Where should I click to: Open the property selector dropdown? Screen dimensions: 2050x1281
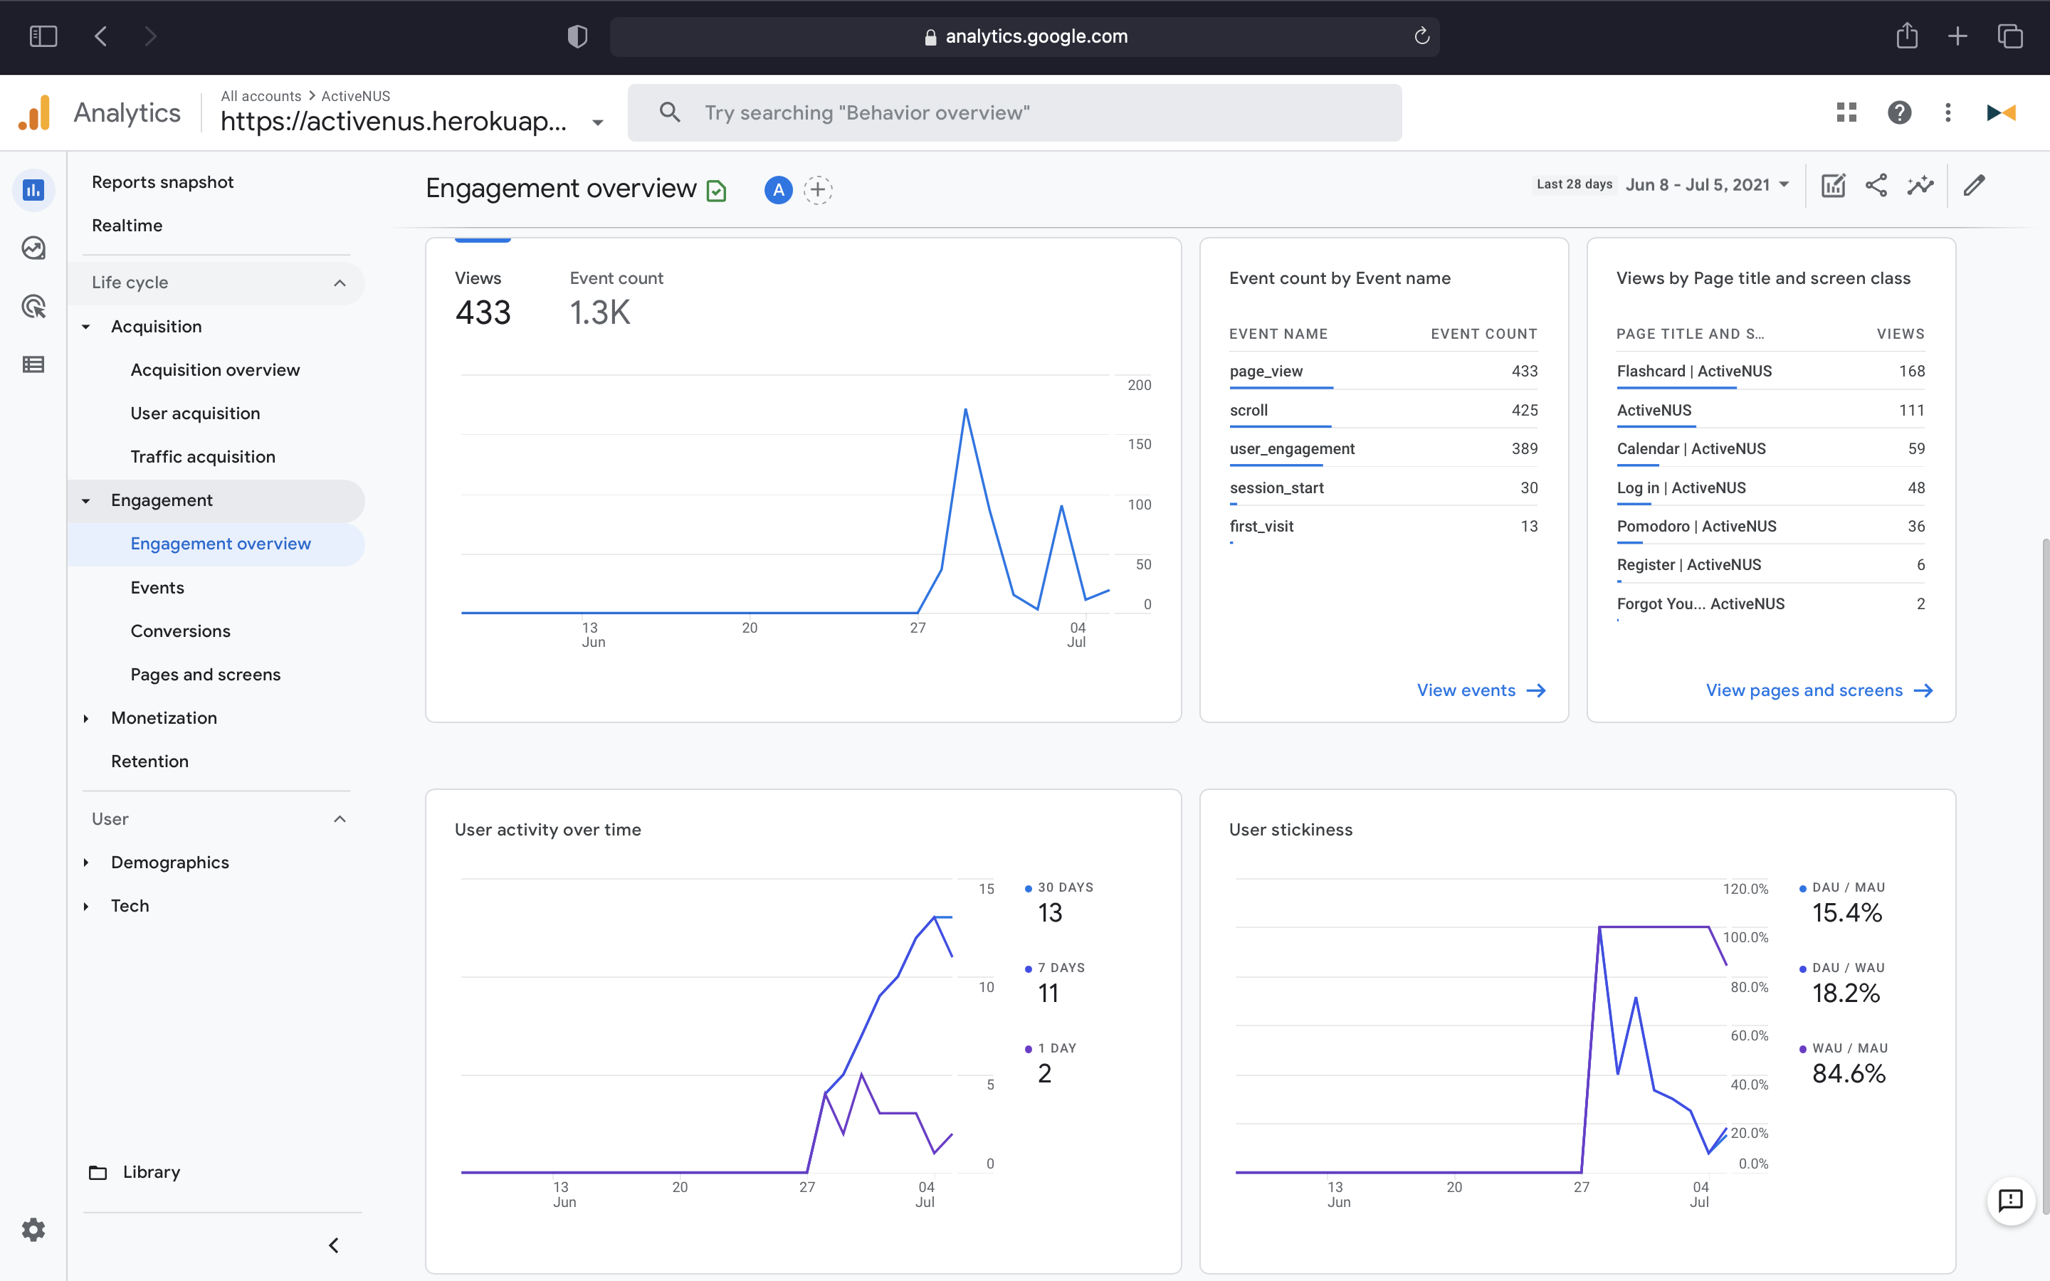(x=598, y=123)
